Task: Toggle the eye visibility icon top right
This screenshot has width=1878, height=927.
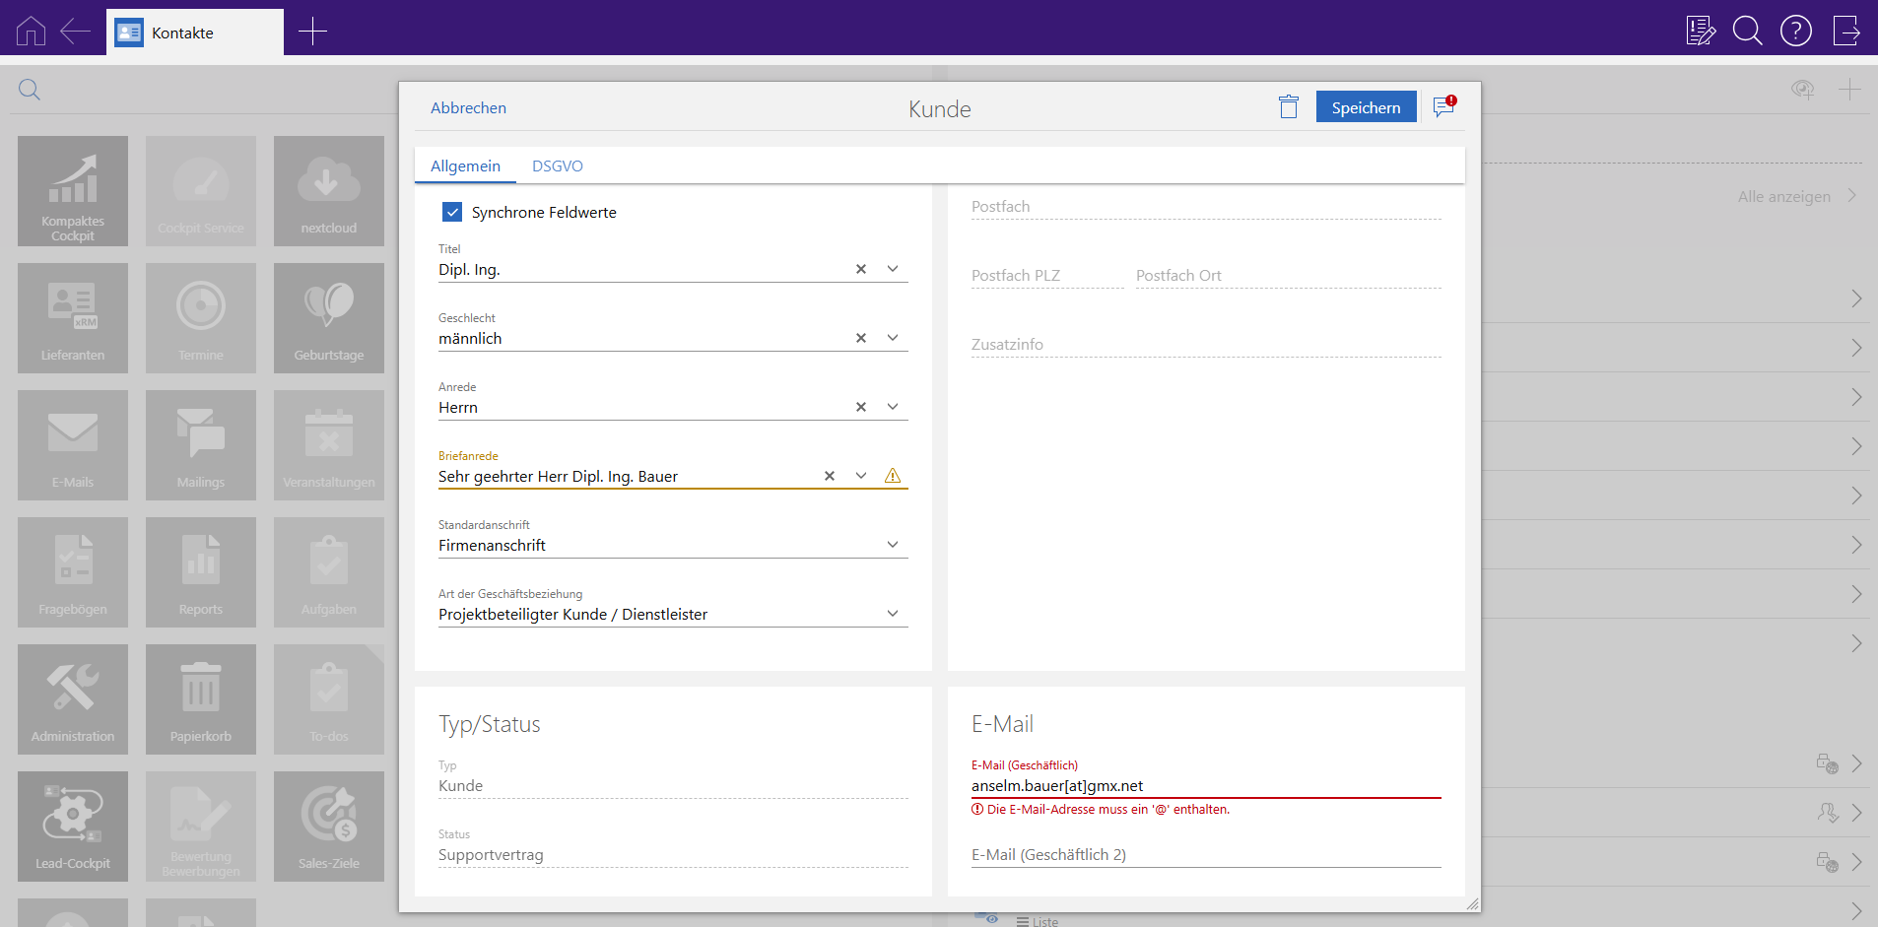Action: click(1803, 90)
